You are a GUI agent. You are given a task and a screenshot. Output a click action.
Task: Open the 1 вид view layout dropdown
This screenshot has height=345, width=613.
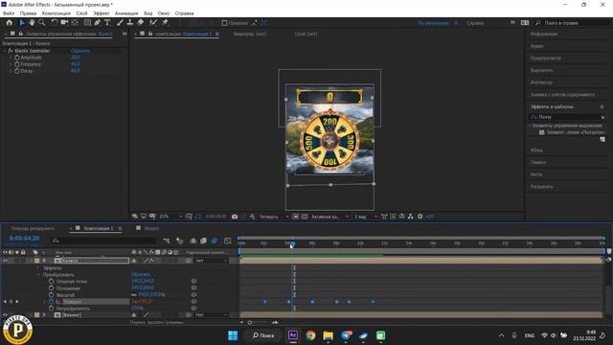[366, 217]
